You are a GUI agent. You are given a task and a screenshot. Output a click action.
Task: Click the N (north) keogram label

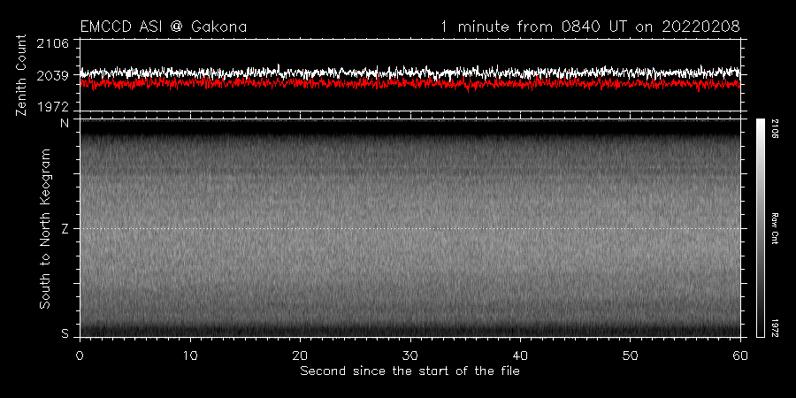65,125
